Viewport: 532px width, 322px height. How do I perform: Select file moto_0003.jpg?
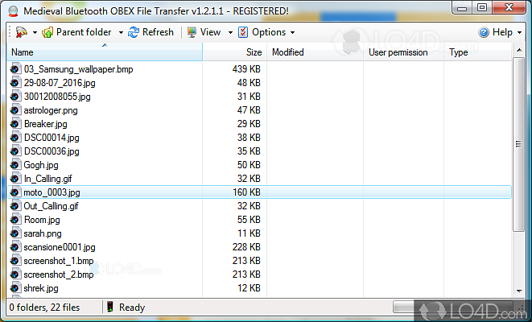point(52,192)
